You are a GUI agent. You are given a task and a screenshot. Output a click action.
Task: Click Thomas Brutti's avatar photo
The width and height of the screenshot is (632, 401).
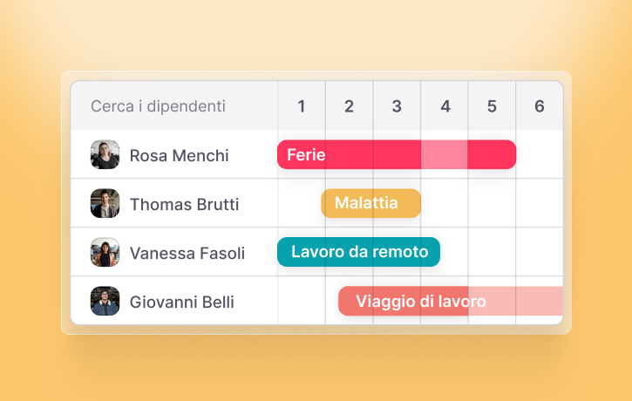coord(105,204)
